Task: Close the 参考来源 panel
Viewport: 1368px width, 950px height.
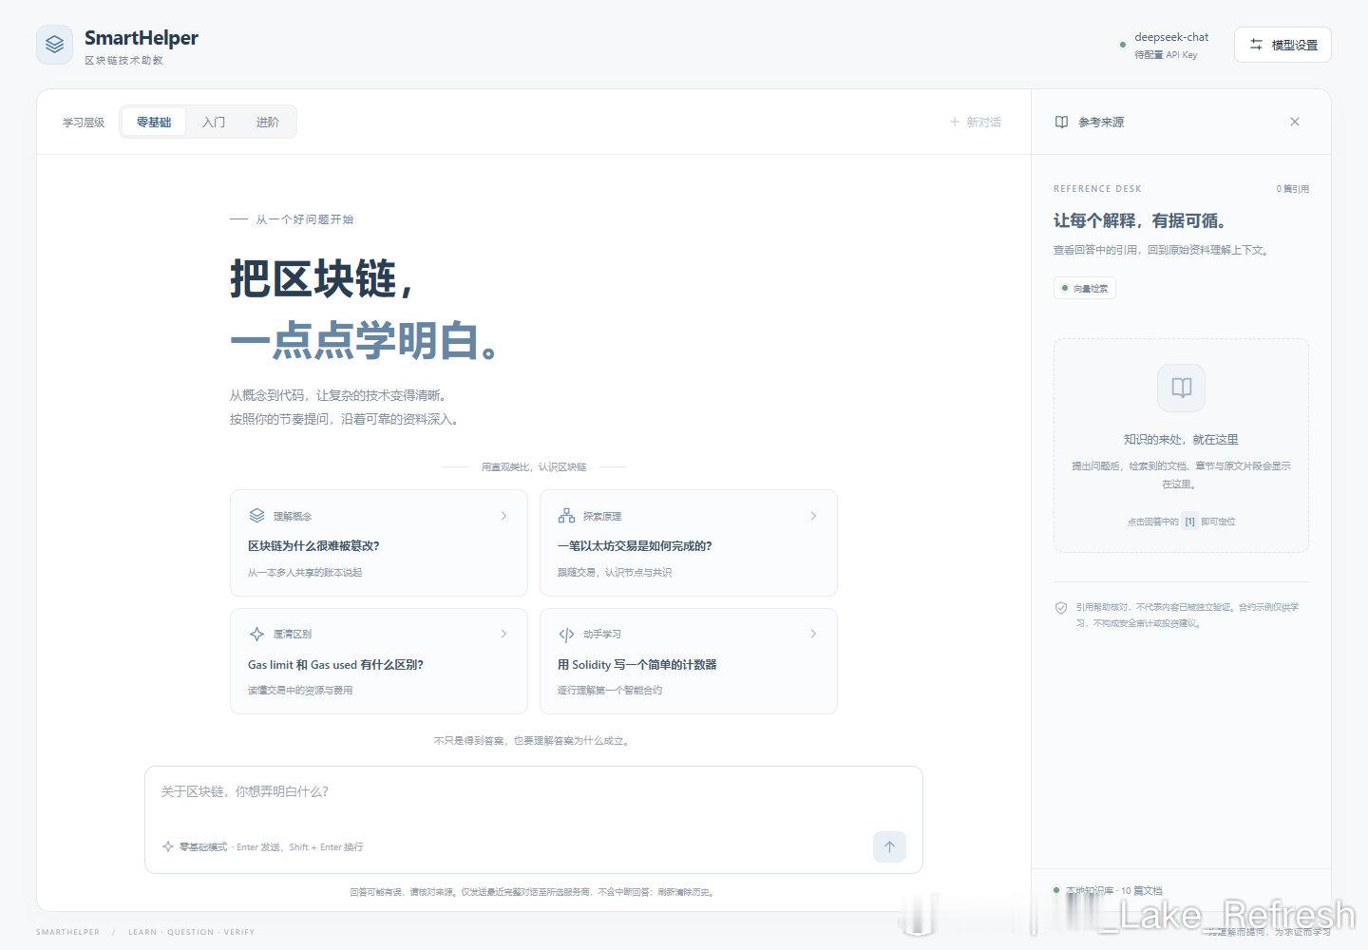Action: click(1295, 122)
